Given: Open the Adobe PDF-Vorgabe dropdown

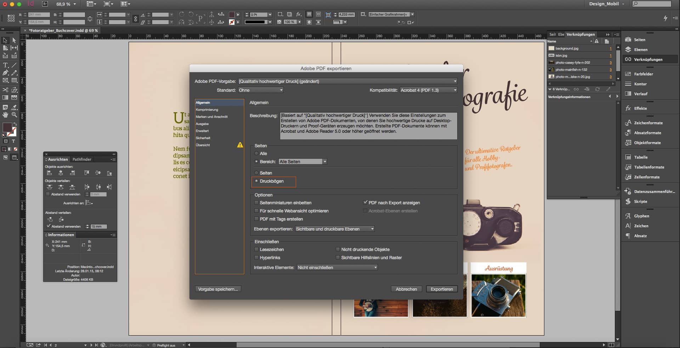Looking at the screenshot, I should (348, 81).
